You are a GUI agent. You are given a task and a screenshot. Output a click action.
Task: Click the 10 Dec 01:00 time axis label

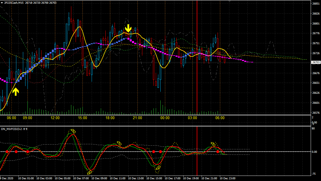[x=26, y=178]
